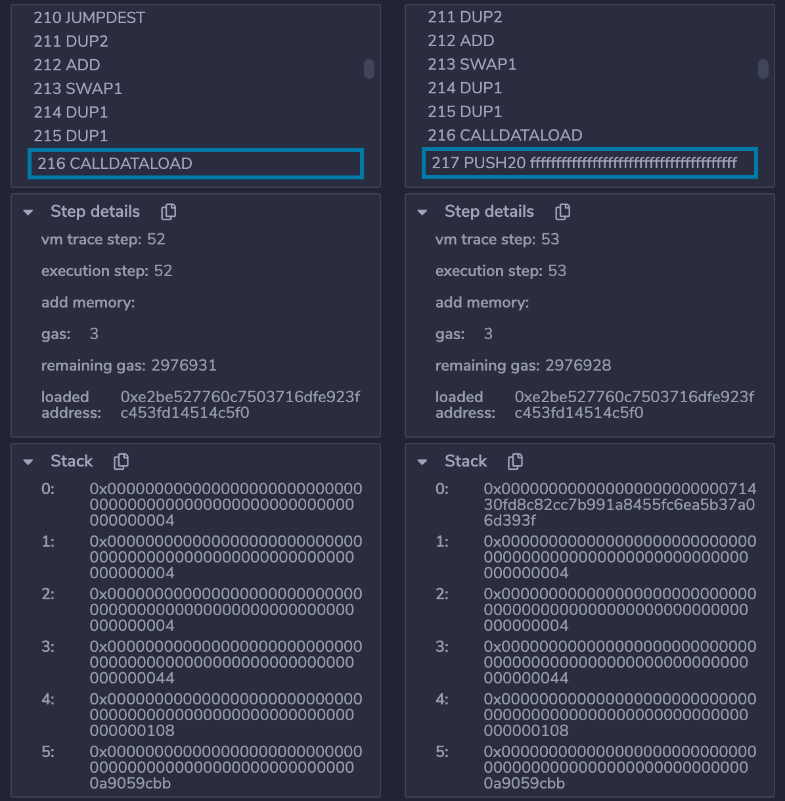Collapse the right Stack section
Image resolution: width=785 pixels, height=801 pixels.
point(422,462)
